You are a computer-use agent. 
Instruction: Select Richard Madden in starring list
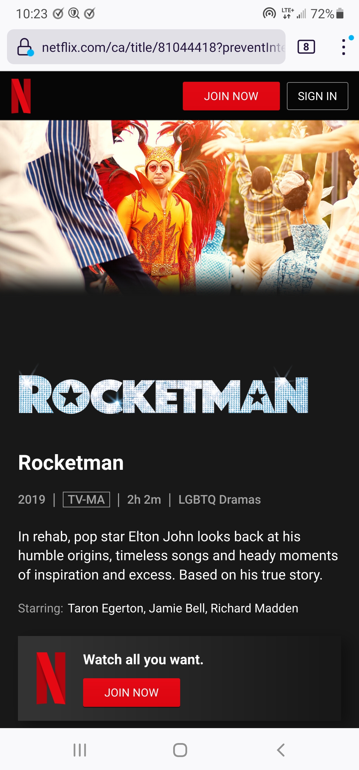coord(254,608)
